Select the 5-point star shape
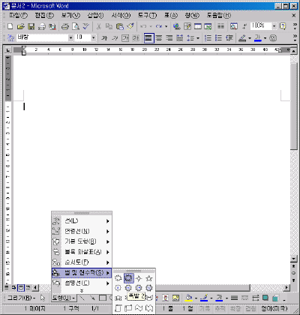This screenshot has height=315, width=300. pos(149,278)
